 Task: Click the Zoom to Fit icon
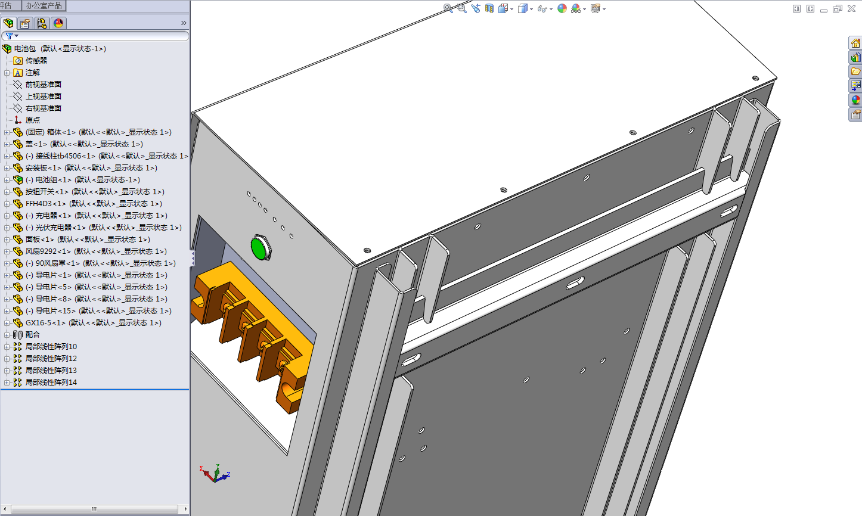(448, 8)
